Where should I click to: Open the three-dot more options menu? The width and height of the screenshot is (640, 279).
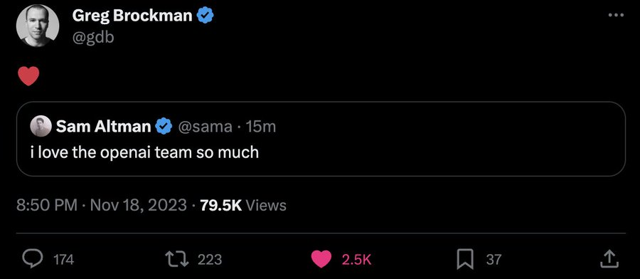616,15
